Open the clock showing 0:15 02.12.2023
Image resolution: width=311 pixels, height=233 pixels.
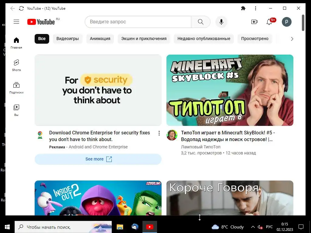[x=285, y=227]
